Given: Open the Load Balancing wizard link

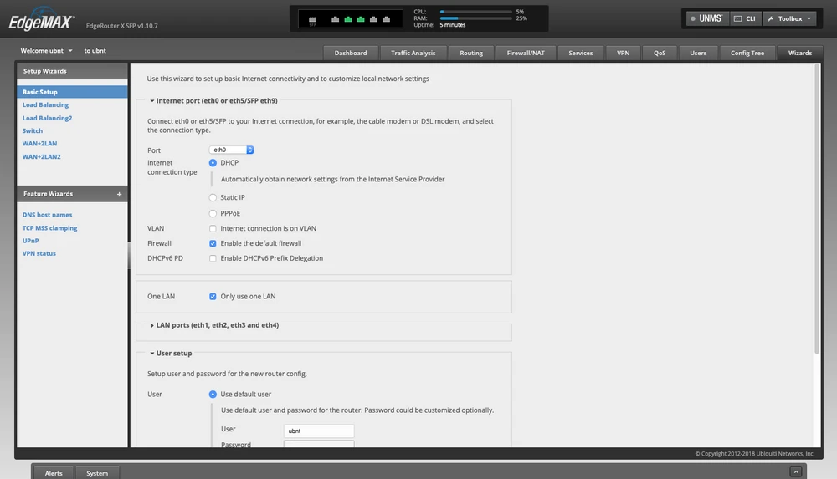Looking at the screenshot, I should pos(45,105).
